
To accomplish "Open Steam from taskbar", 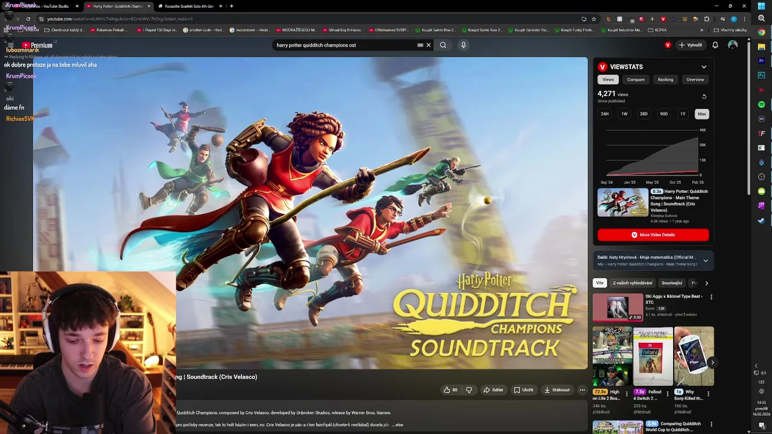I will pos(761,221).
